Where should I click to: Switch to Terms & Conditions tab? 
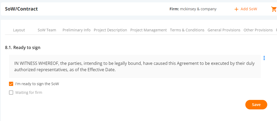coord(187,30)
